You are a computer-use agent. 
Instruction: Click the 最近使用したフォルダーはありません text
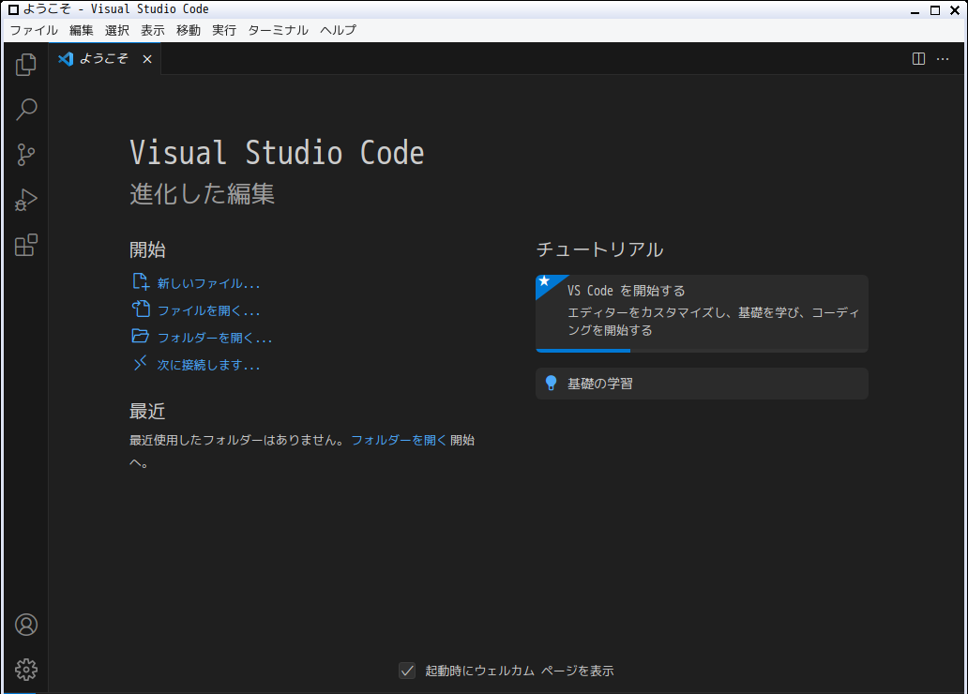pos(237,440)
